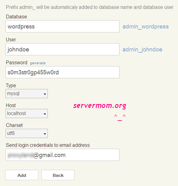Click the Database name input field

click(x=62, y=26)
